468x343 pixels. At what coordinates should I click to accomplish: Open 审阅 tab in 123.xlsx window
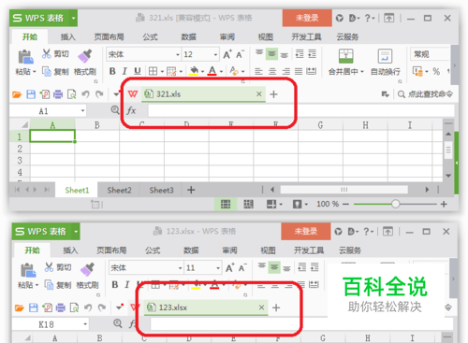pyautogui.click(x=229, y=250)
